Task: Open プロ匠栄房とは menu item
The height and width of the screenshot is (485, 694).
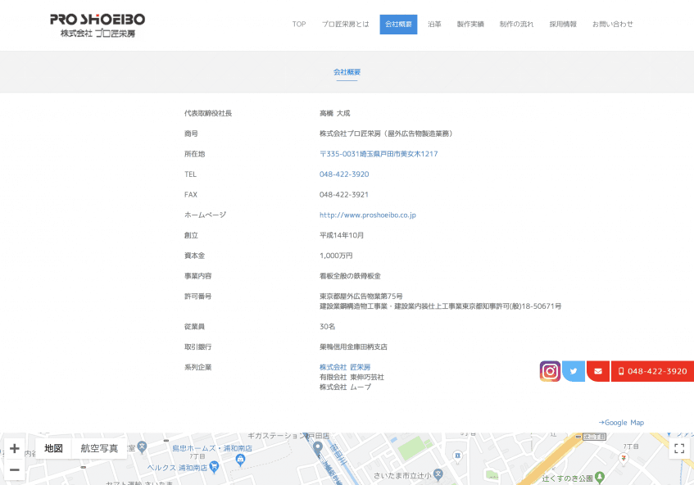Action: (x=345, y=25)
